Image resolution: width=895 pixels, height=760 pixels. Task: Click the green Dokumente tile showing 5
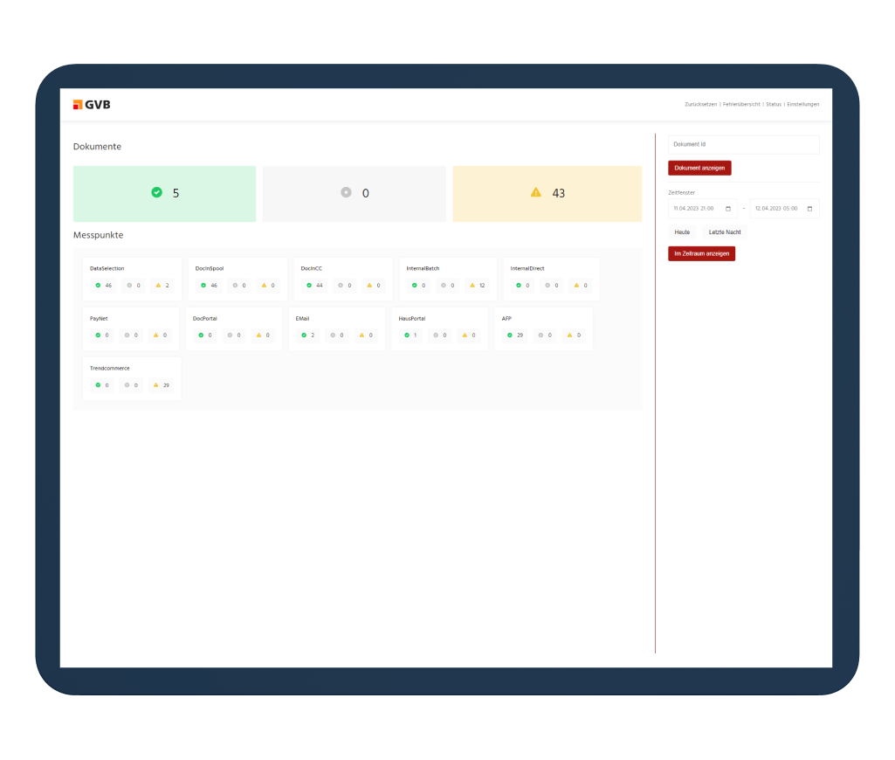[164, 194]
